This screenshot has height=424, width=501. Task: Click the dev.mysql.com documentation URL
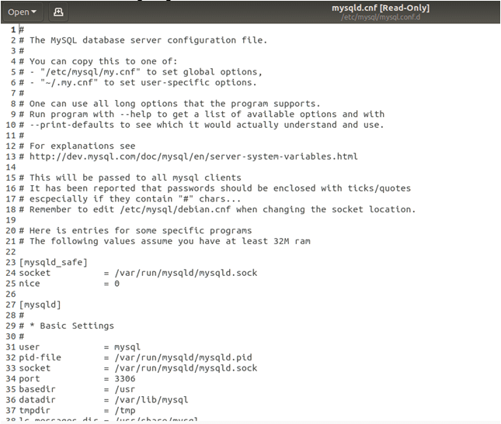pos(193,156)
